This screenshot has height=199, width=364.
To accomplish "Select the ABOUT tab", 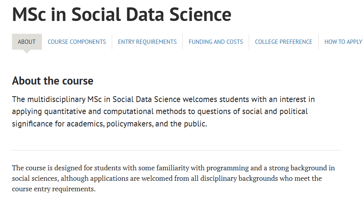I will [x=27, y=42].
